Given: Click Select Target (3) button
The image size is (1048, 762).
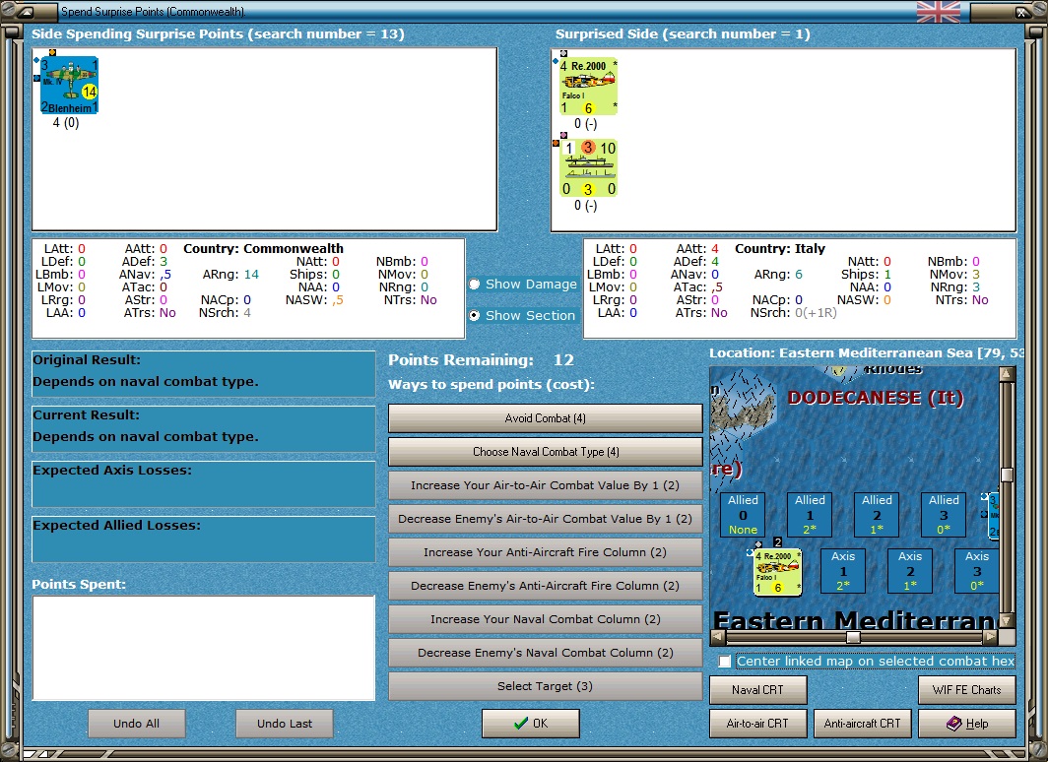Looking at the screenshot, I should coord(545,686).
